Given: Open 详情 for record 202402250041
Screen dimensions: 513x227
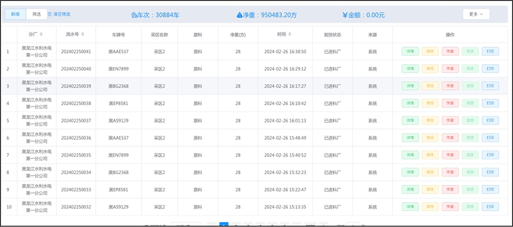Looking at the screenshot, I should pos(410,52).
